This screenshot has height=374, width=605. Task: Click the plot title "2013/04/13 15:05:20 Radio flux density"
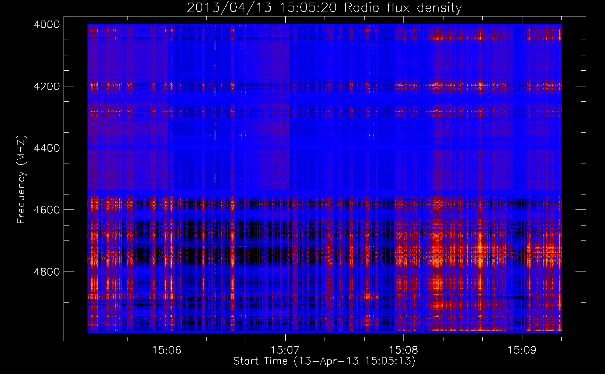click(x=324, y=8)
